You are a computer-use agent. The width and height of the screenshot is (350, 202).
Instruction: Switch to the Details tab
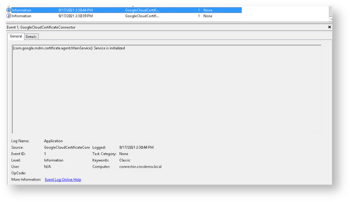tap(31, 36)
